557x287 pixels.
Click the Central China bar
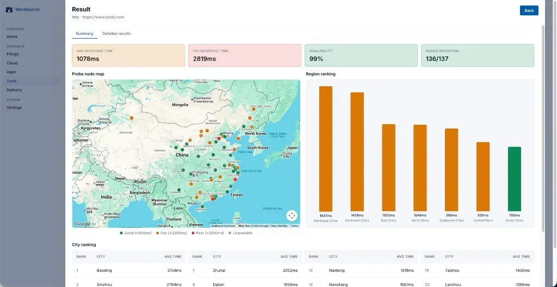(x=483, y=177)
